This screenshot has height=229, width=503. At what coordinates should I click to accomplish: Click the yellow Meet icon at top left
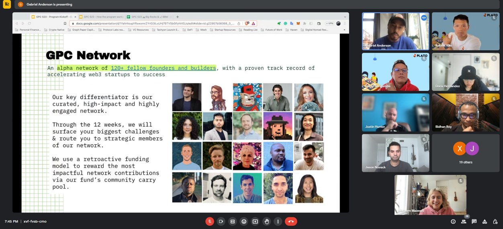(x=7, y=4)
